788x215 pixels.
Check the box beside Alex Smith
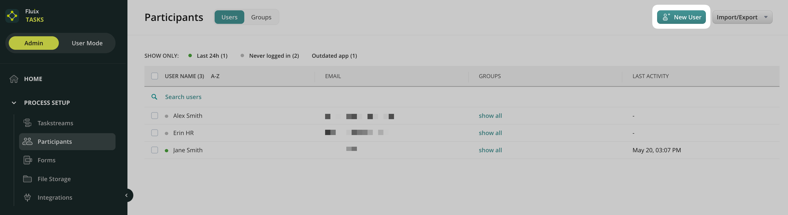coord(154,116)
